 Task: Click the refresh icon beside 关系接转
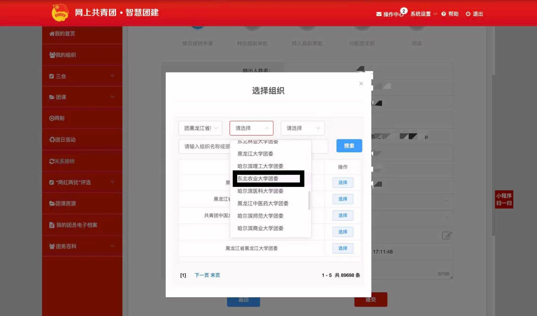52,161
